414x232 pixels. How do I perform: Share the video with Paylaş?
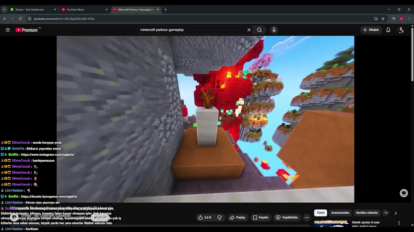pos(238,217)
